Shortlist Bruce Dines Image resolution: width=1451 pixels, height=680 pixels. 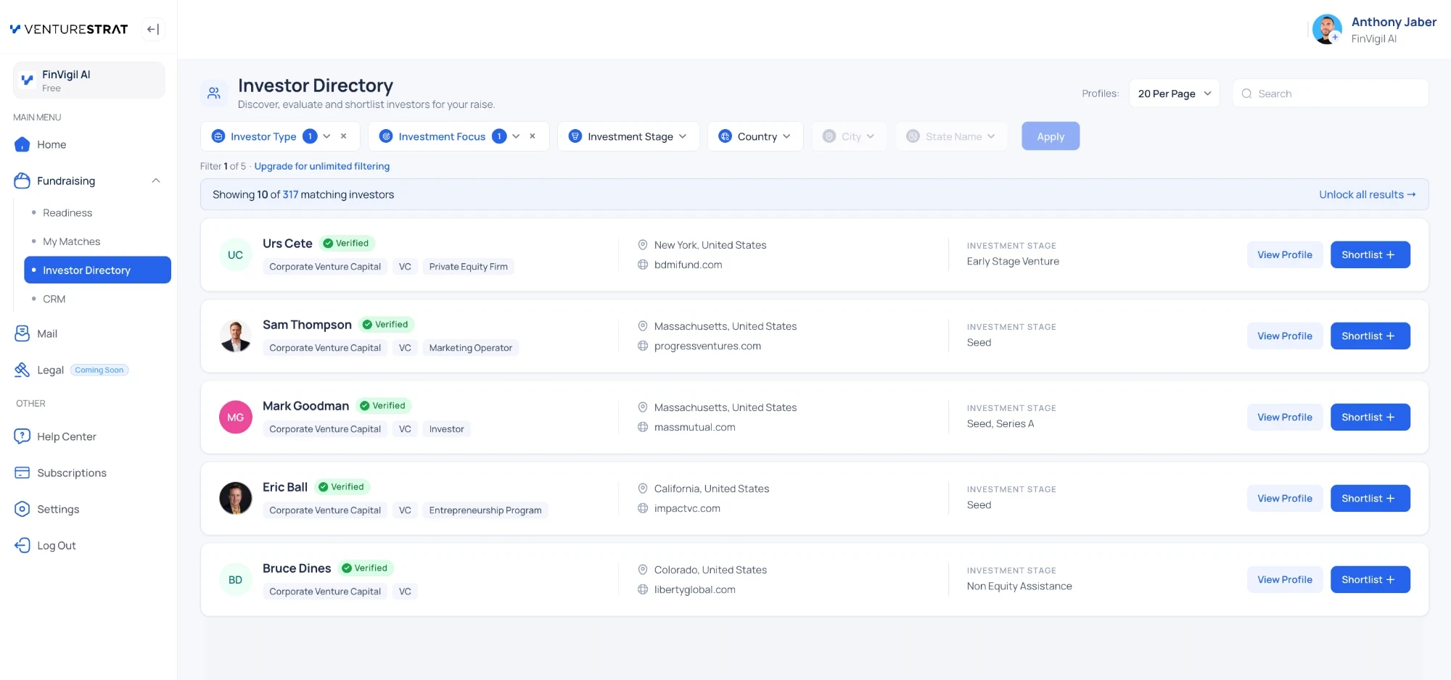pyautogui.click(x=1370, y=579)
